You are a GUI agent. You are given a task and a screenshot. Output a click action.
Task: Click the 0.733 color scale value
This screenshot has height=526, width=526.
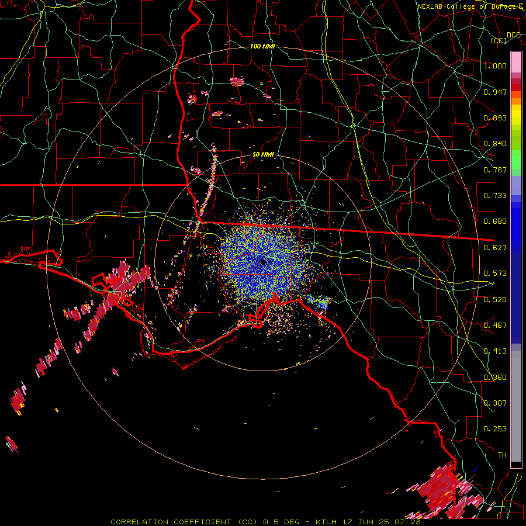(495, 196)
